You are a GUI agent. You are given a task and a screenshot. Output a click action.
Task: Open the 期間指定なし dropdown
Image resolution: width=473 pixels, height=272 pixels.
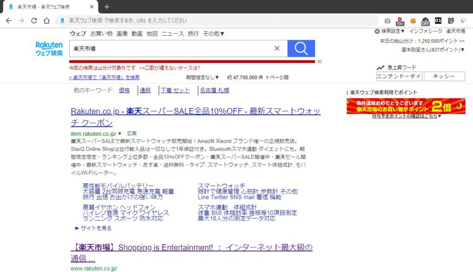[202, 78]
